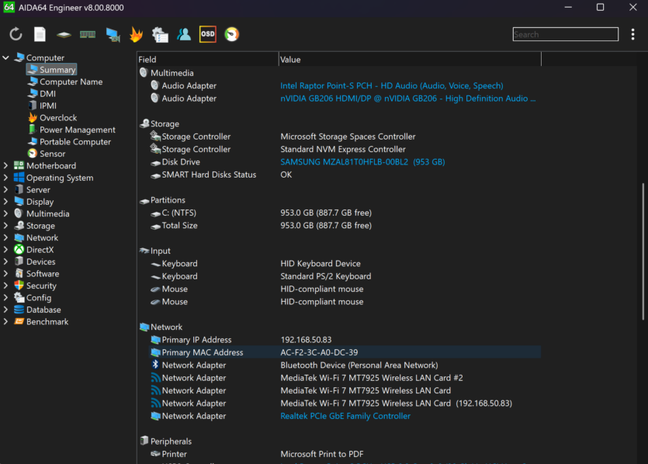Click the vertical scrollbar thumb
648x464 pixels.
[643, 251]
